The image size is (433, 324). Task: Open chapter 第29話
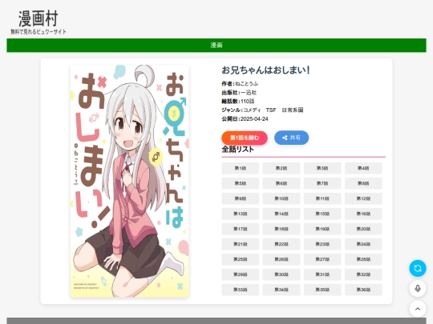click(x=241, y=274)
